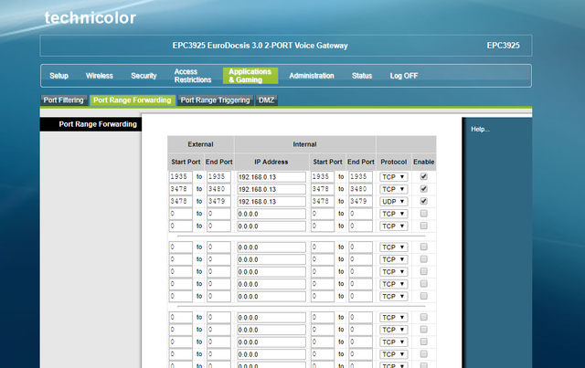This screenshot has height=368, width=585.
Task: Click the External column group header
Action: click(201, 144)
